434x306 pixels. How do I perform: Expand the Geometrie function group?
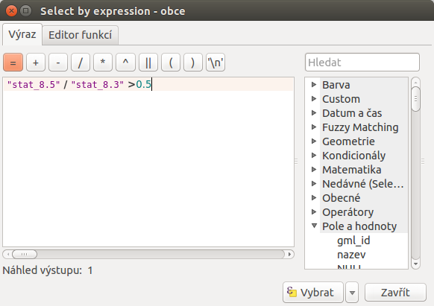point(314,141)
